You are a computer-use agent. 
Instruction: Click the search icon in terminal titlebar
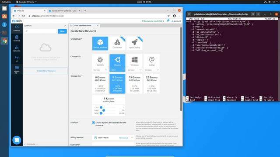pyautogui.click(x=253, y=14)
